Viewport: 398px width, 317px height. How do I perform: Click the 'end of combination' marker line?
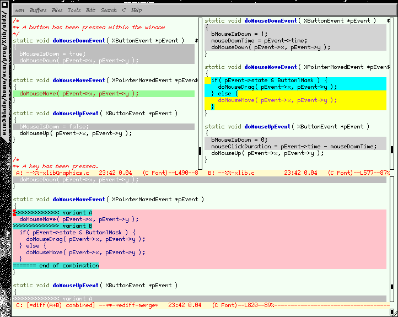pos(55,265)
